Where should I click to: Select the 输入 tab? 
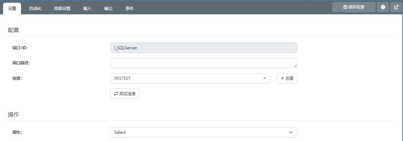pos(87,9)
